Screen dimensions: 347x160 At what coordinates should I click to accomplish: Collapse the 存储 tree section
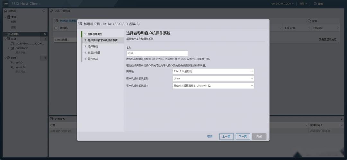5,39
